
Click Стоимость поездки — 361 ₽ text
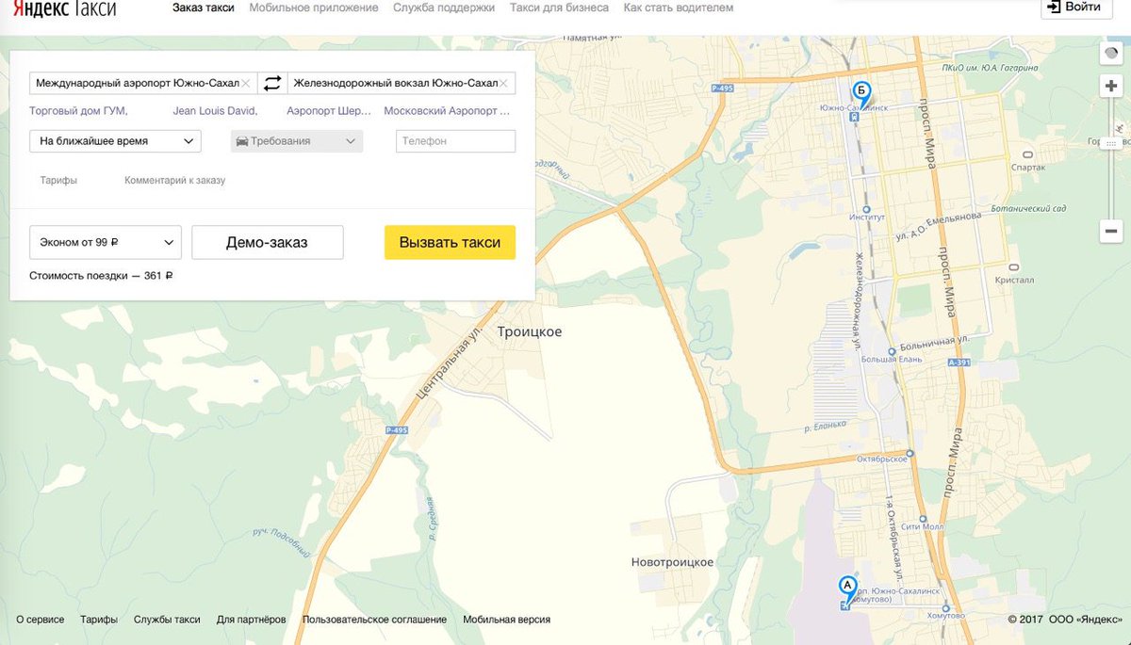coord(101,276)
